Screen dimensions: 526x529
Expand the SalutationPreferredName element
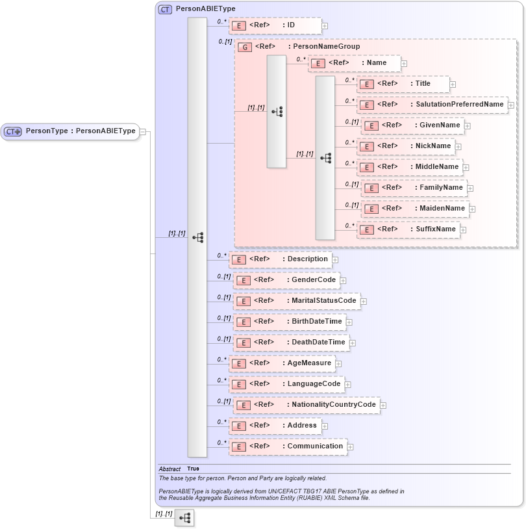(512, 105)
